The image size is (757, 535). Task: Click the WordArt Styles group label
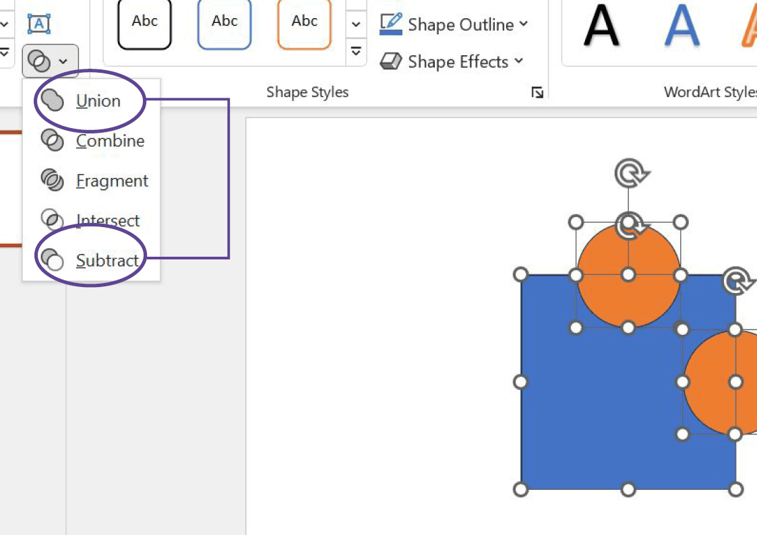point(710,92)
